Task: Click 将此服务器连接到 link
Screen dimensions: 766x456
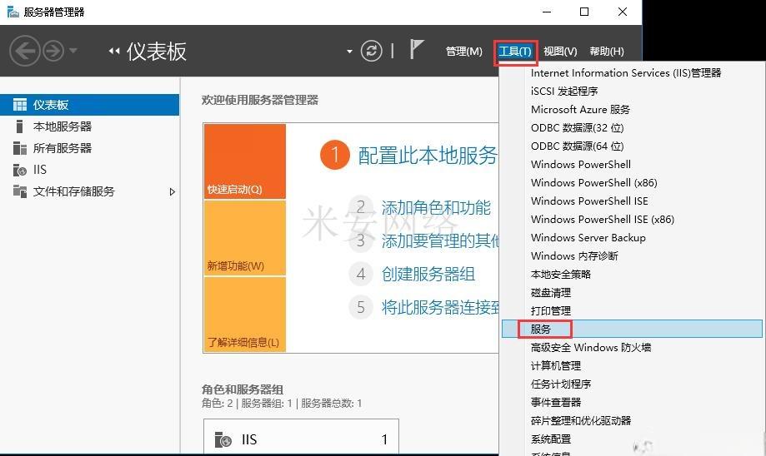Action: pos(439,307)
